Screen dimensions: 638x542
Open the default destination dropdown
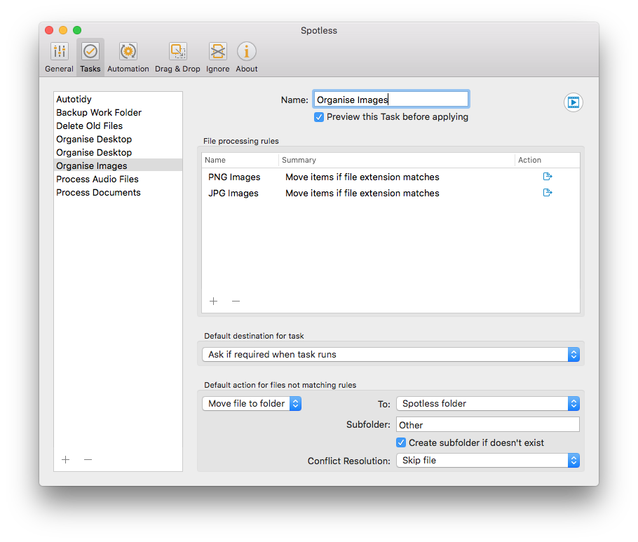391,354
